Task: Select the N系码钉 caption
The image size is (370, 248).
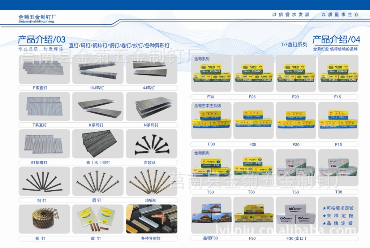Action: pos(151,125)
